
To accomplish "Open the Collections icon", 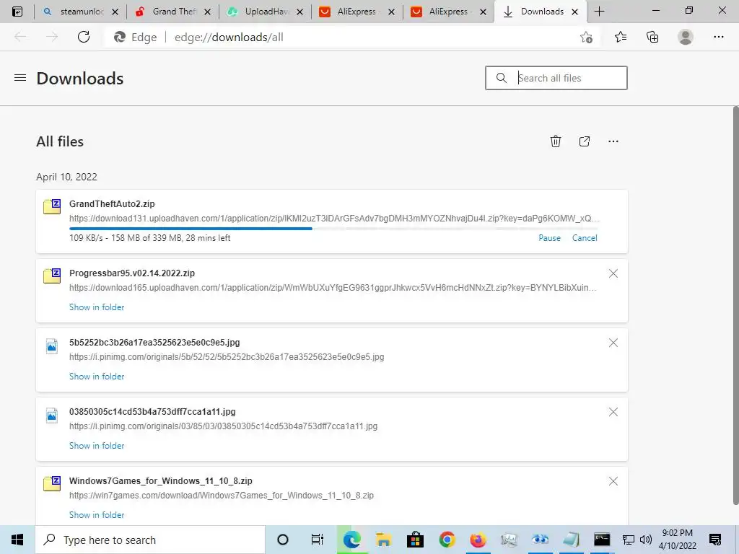I will pos(652,38).
